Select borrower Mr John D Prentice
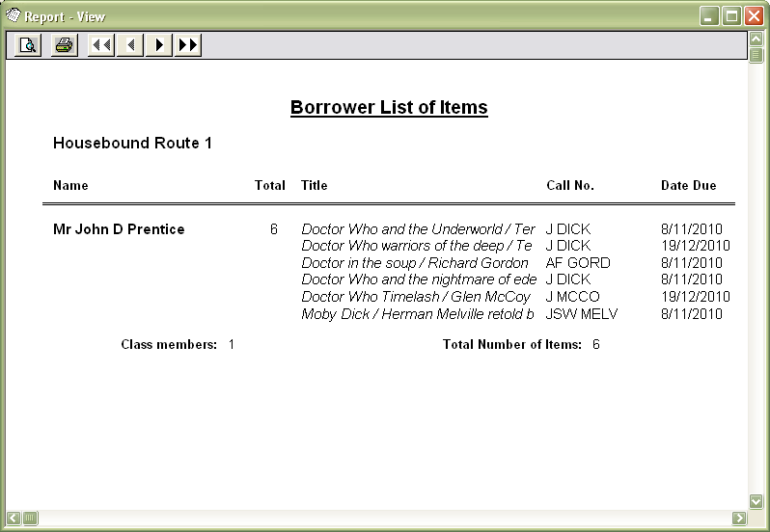Image resolution: width=770 pixels, height=532 pixels. 119,229
